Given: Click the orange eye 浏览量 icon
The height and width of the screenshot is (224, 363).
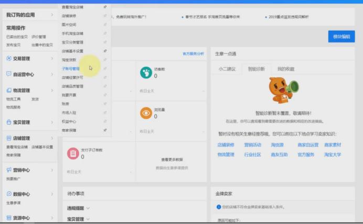Looking at the screenshot, I should coord(146,113).
